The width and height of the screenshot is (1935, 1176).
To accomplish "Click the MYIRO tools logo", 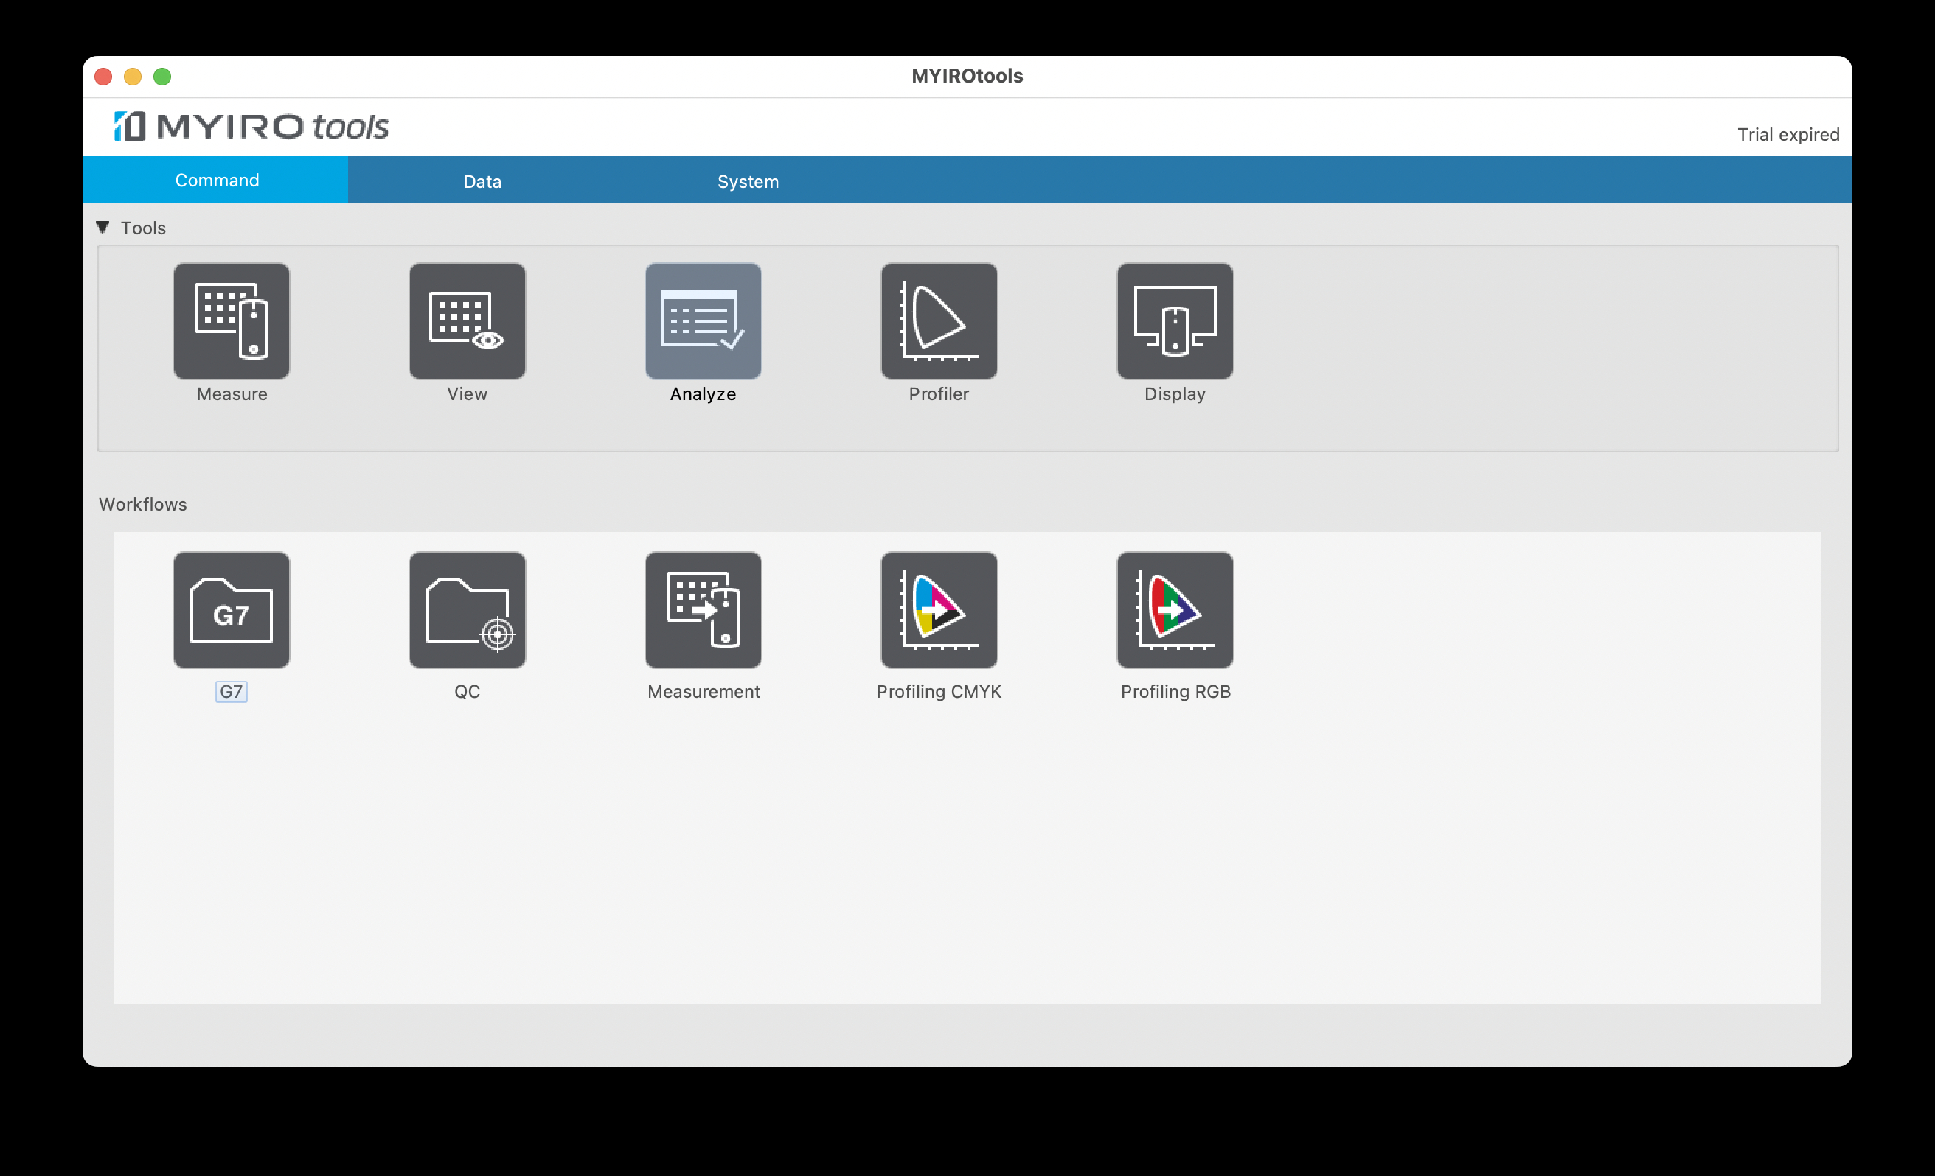I will tap(251, 126).
